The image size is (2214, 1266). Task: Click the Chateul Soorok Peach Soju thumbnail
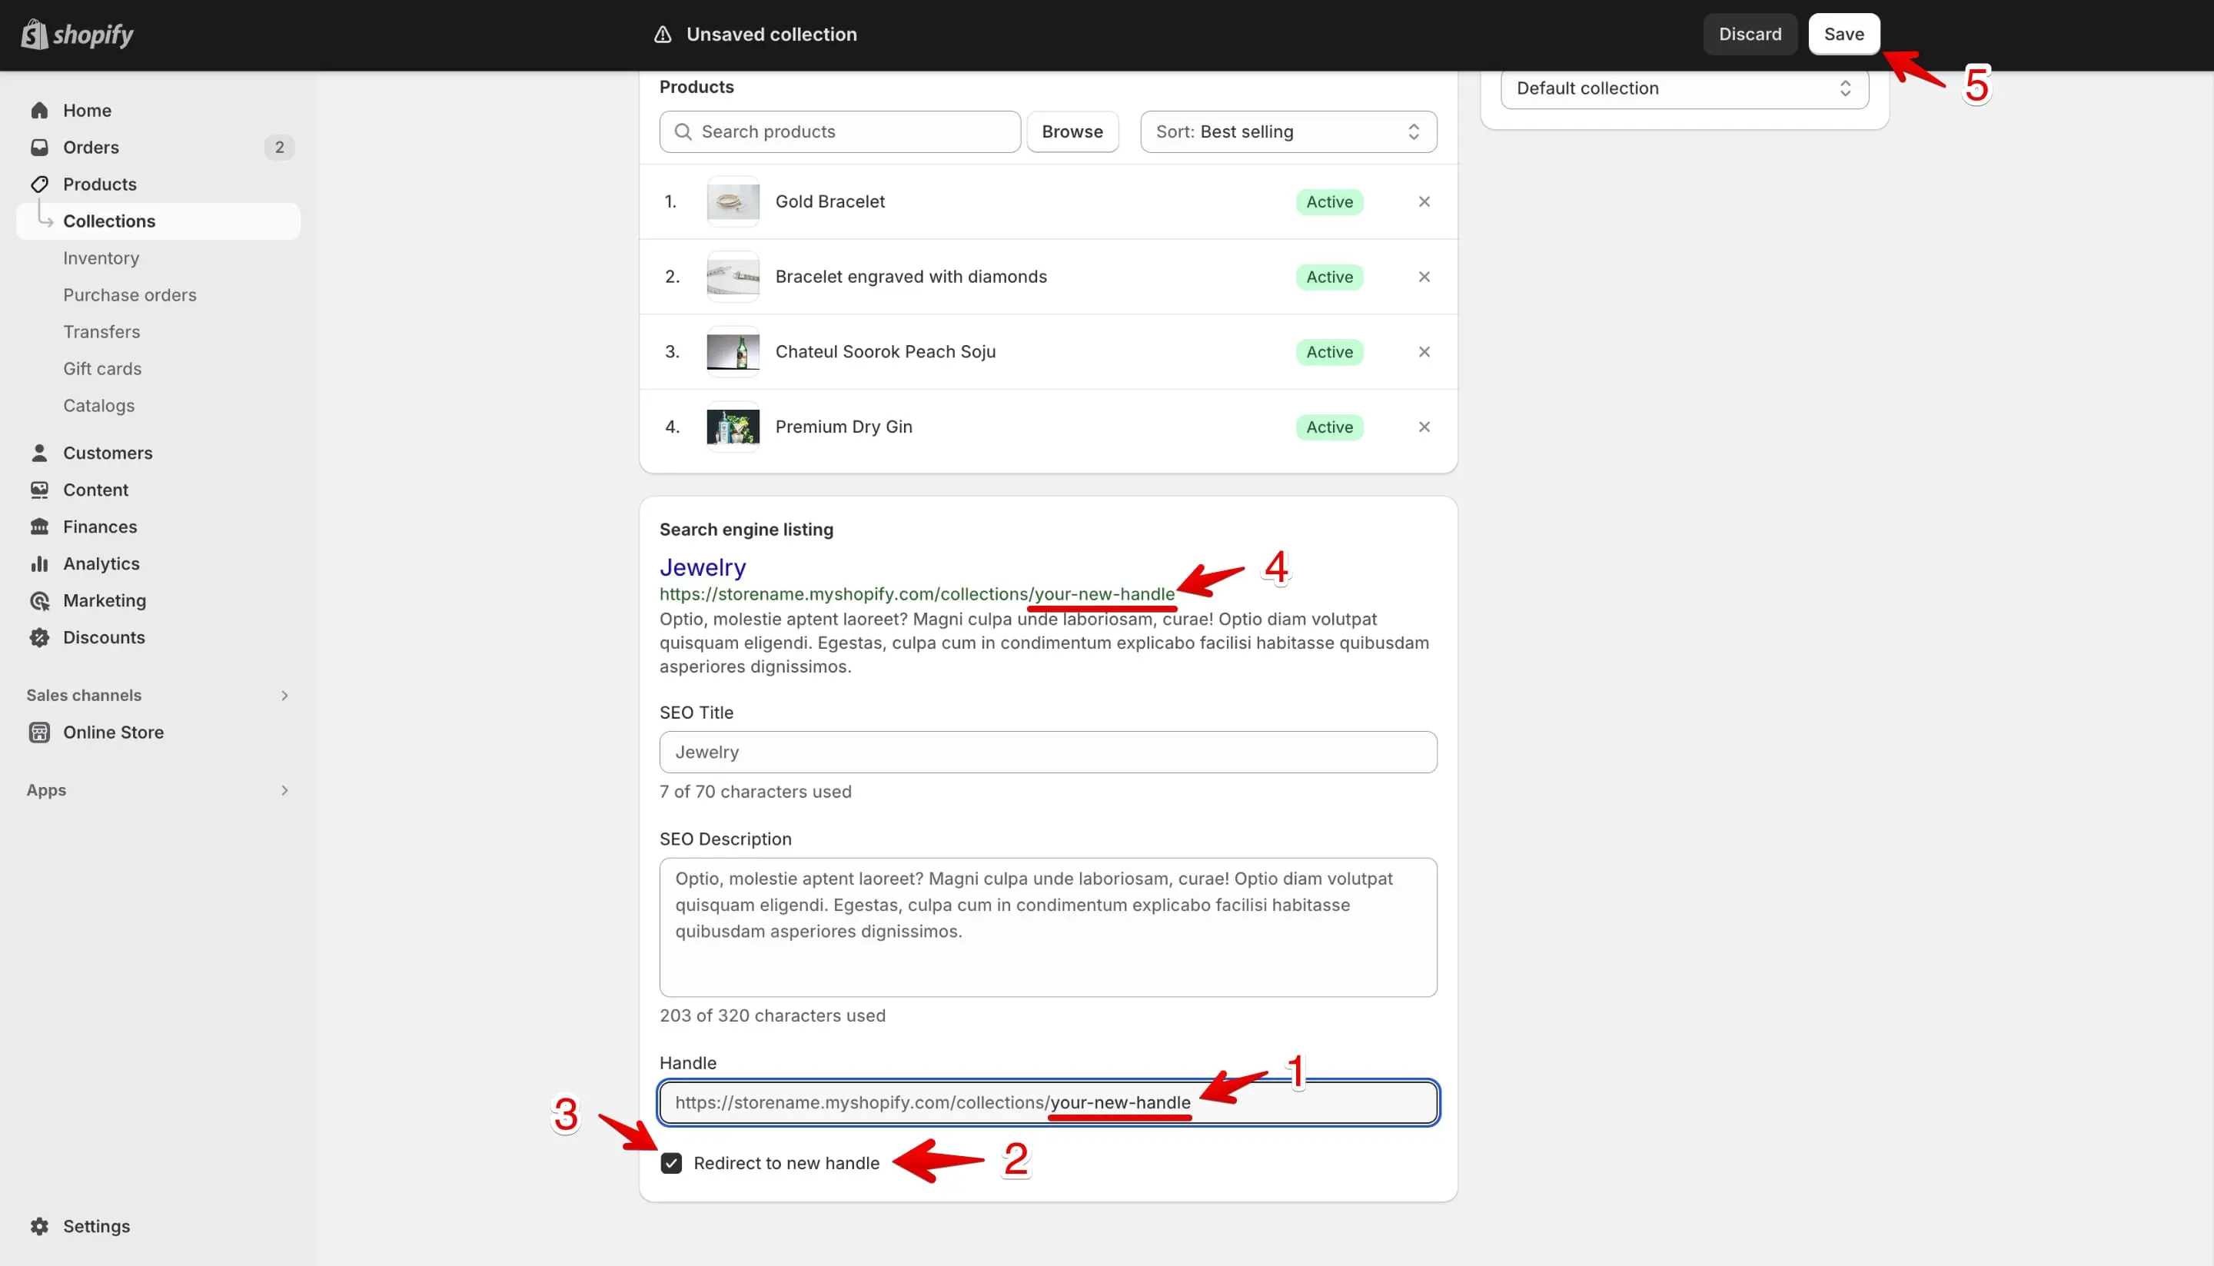point(733,352)
